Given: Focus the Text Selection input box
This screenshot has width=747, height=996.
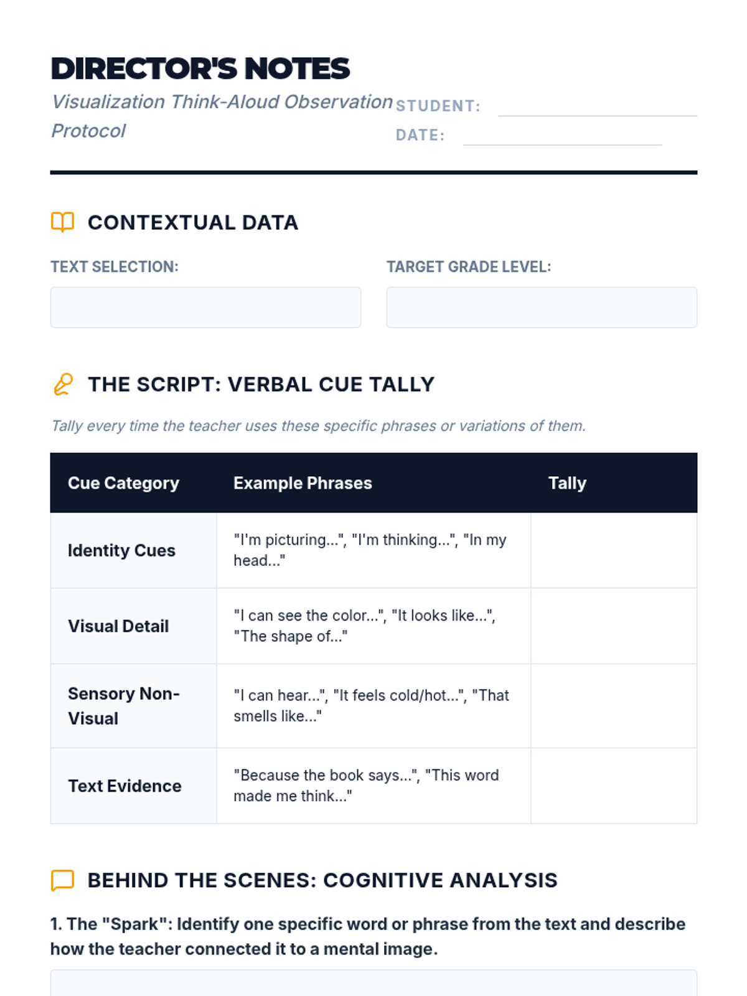Looking at the screenshot, I should 205,308.
